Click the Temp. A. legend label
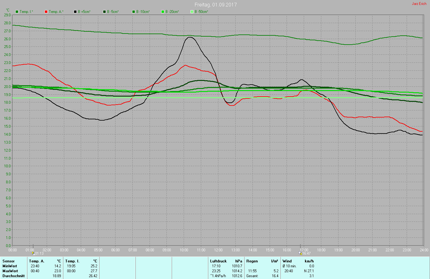The height and width of the screenshot is (279, 430). pyautogui.click(x=56, y=12)
